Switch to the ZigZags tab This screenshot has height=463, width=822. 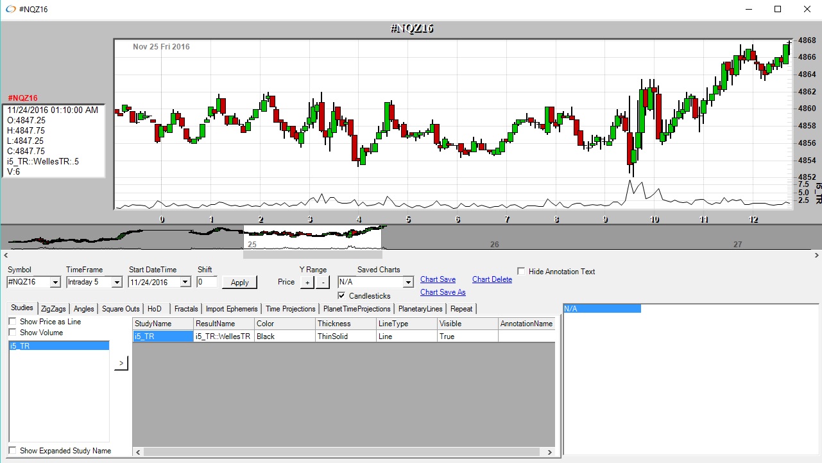(x=53, y=309)
